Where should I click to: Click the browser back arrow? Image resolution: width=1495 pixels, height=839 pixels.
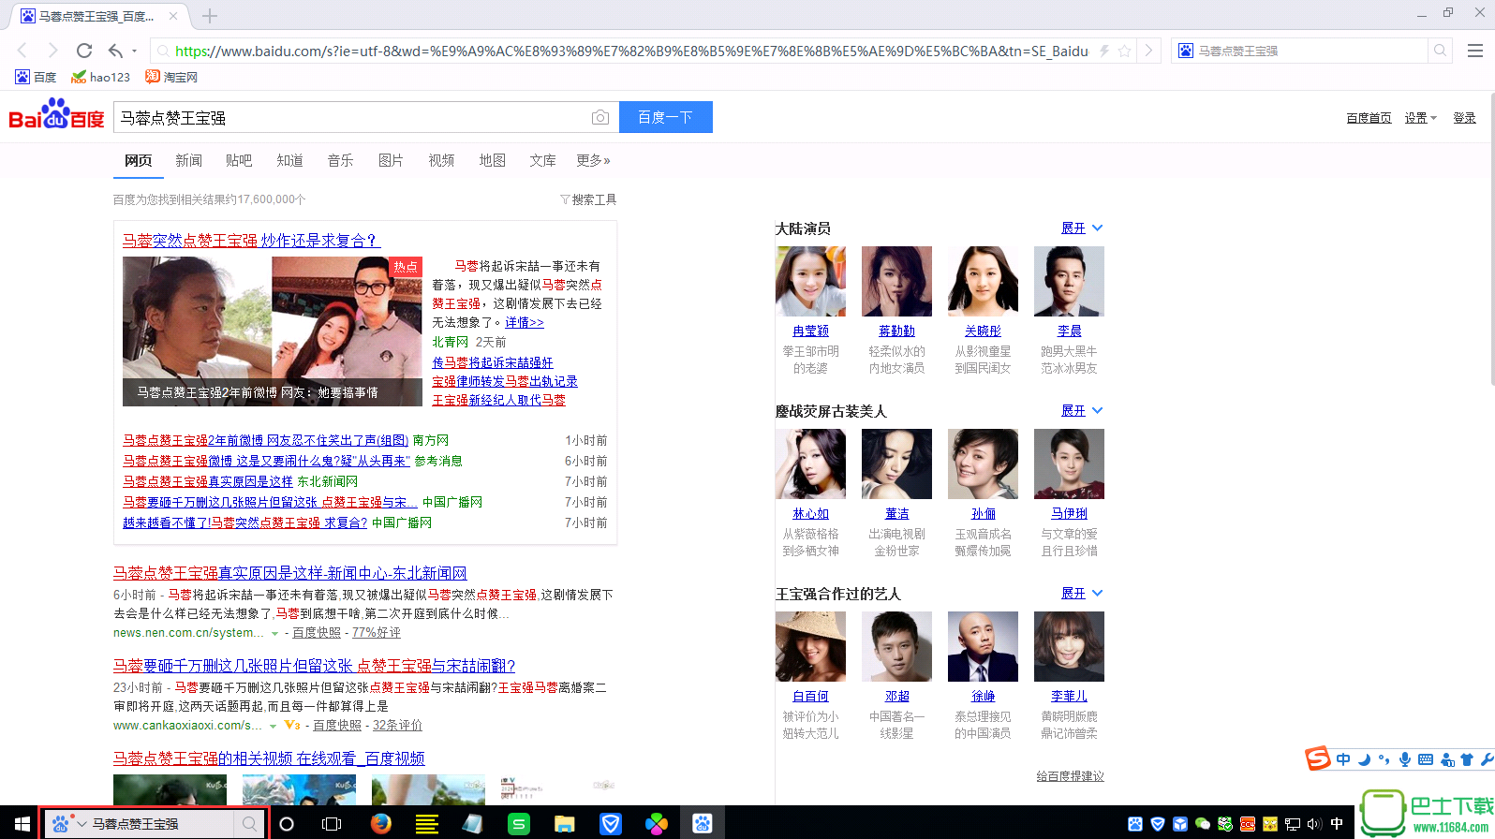(22, 51)
